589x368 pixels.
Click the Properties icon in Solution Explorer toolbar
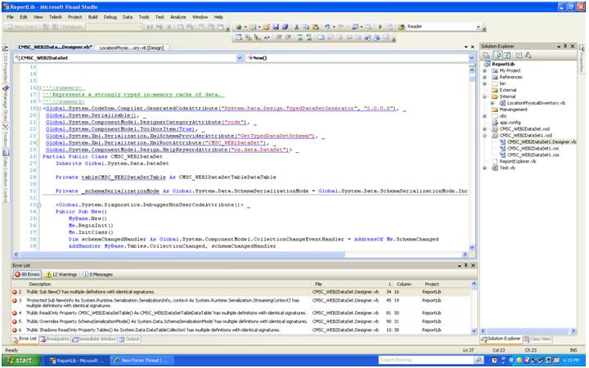[486, 56]
